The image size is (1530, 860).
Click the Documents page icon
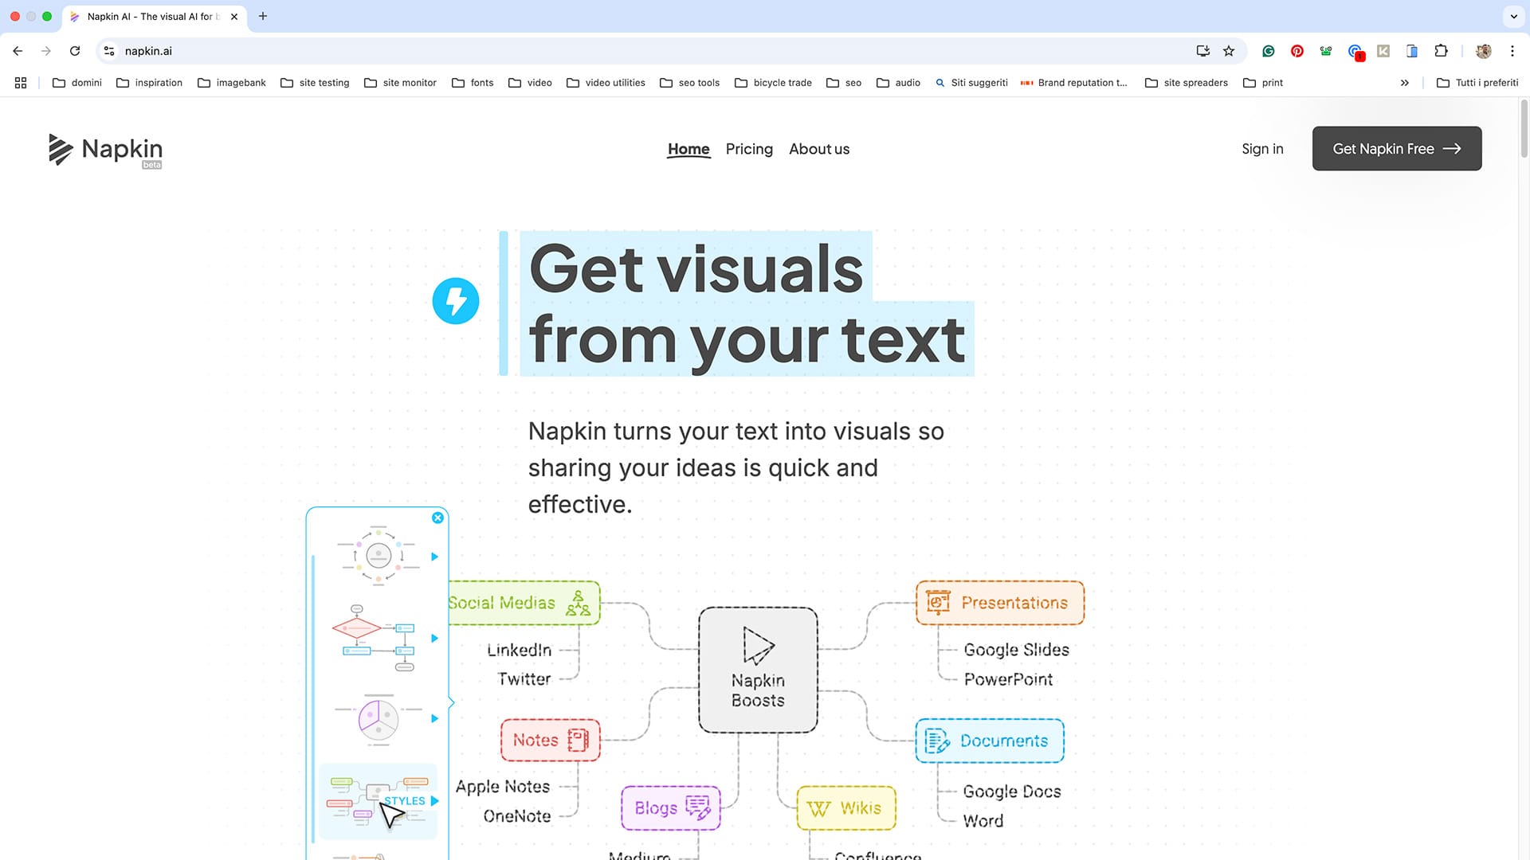pyautogui.click(x=937, y=741)
